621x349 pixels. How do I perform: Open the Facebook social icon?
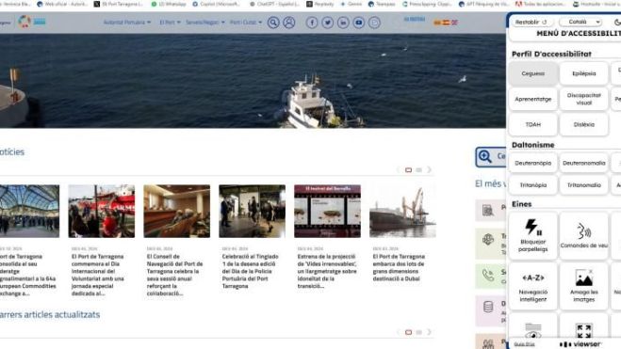tap(312, 23)
